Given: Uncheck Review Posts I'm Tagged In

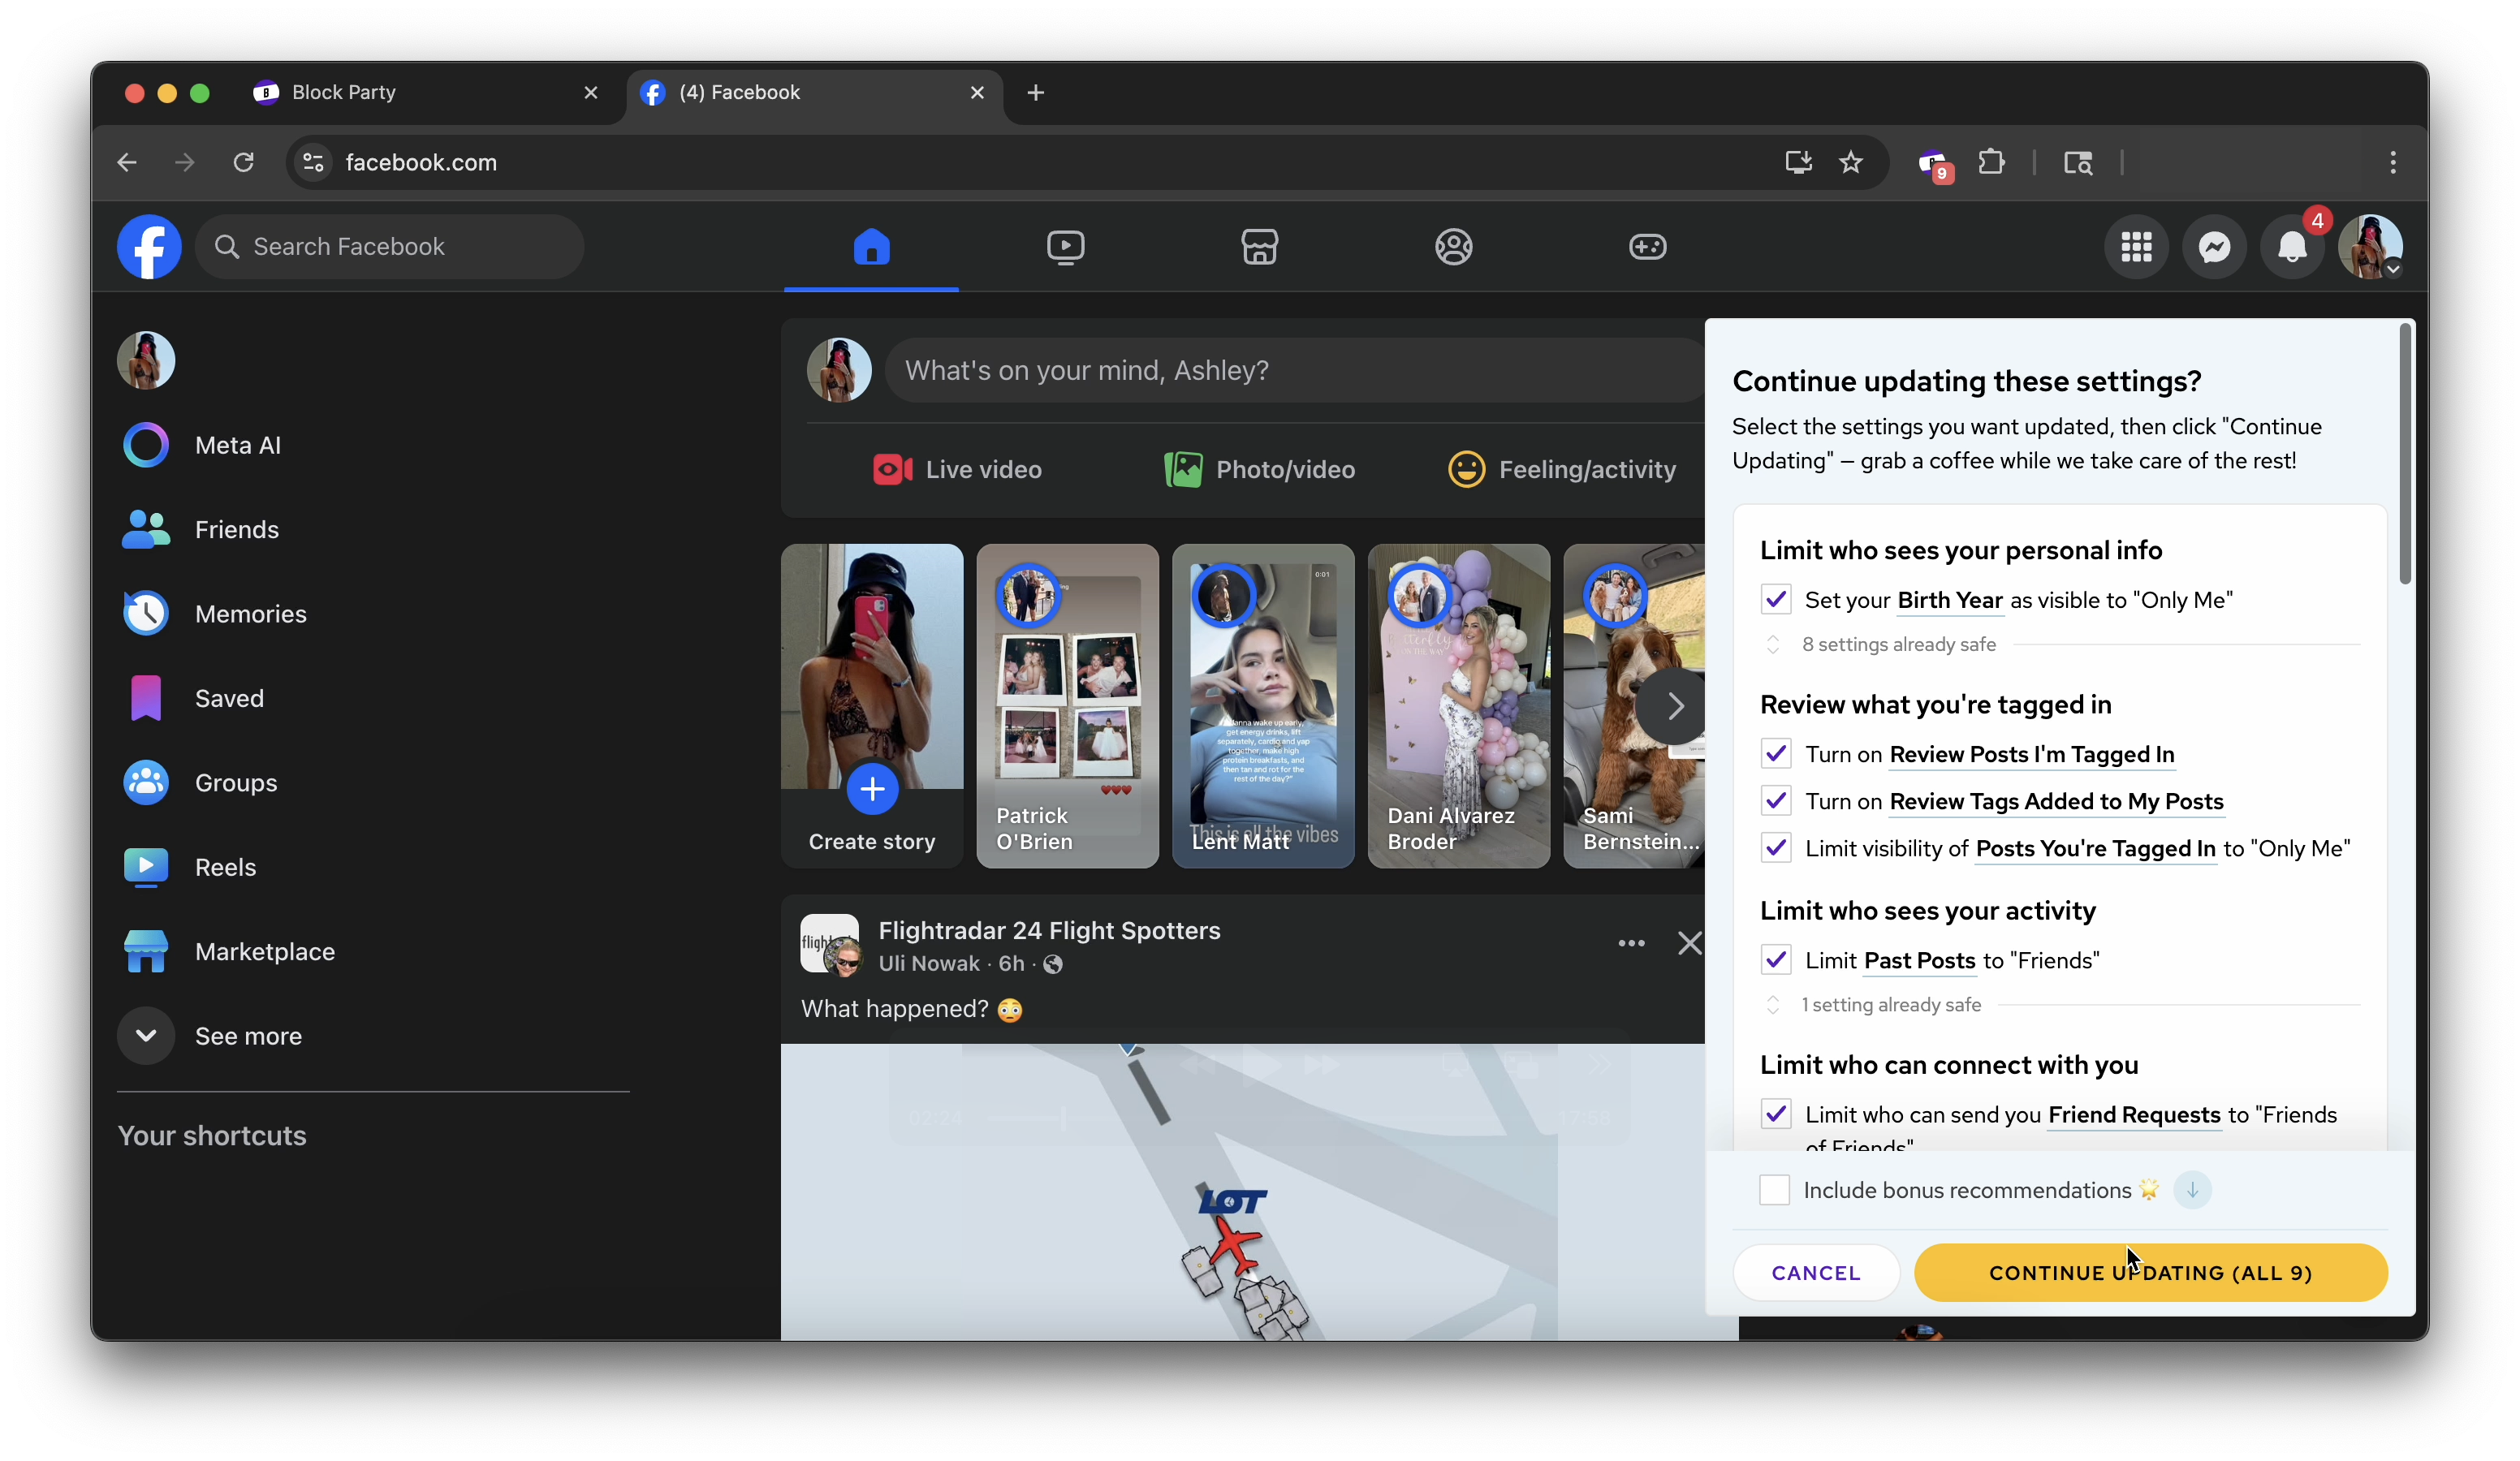Looking at the screenshot, I should [1775, 753].
